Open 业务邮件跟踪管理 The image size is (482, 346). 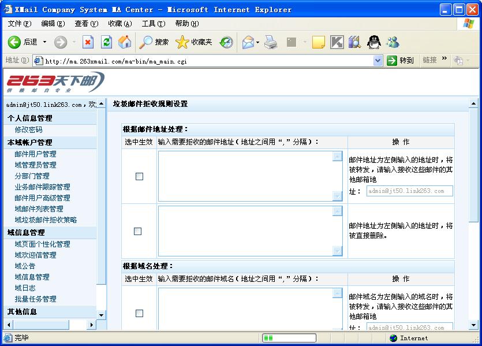(x=42, y=187)
